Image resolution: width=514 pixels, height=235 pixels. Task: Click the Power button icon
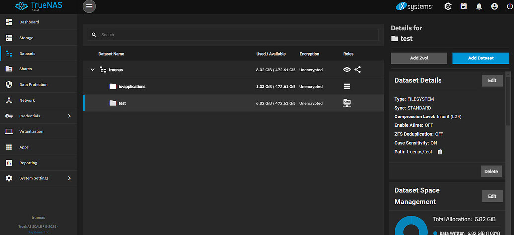[x=509, y=6]
